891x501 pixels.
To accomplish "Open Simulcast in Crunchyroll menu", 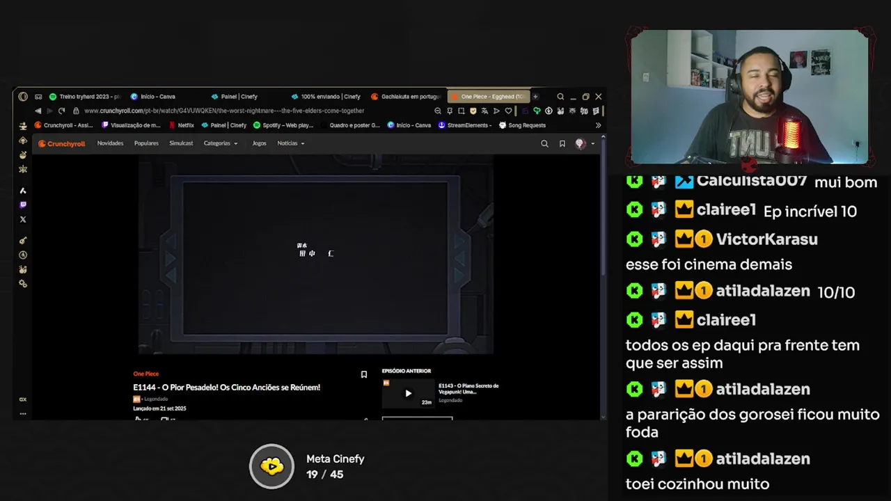I will click(x=181, y=143).
